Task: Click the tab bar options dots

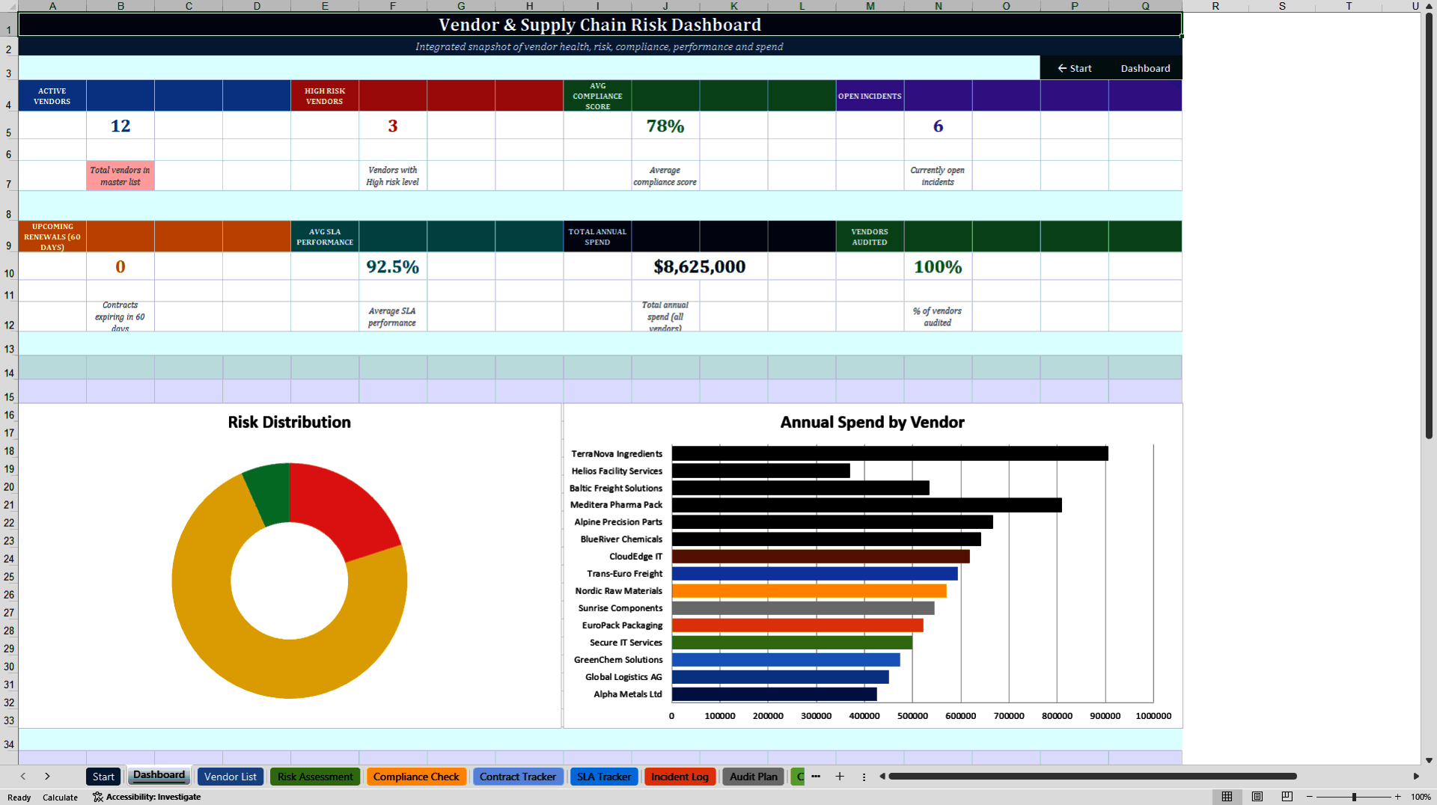Action: pyautogui.click(x=864, y=777)
